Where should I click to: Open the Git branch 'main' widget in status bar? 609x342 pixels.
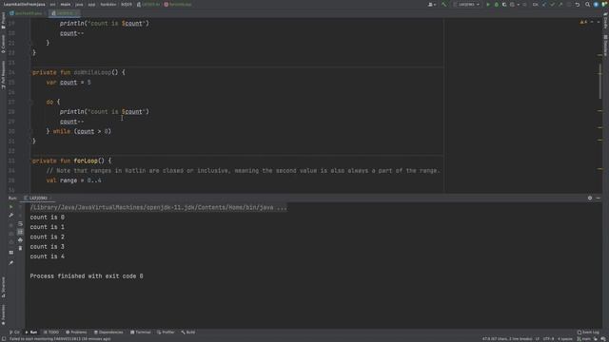pyautogui.click(x=583, y=339)
